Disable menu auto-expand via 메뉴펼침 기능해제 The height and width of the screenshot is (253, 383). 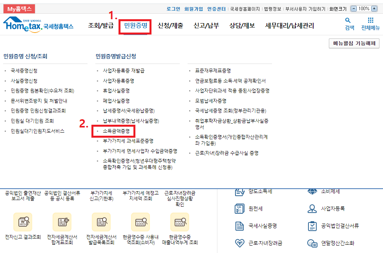pos(354,43)
